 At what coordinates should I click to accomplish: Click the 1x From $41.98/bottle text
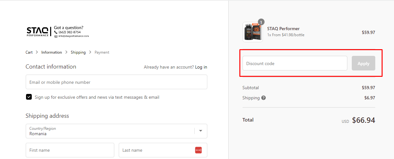[286, 35]
